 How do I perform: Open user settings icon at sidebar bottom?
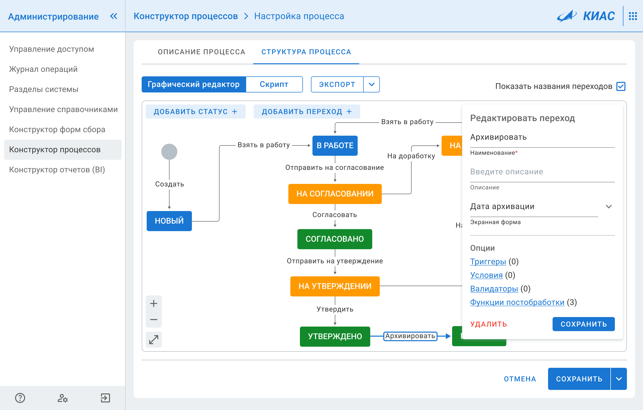pyautogui.click(x=63, y=398)
